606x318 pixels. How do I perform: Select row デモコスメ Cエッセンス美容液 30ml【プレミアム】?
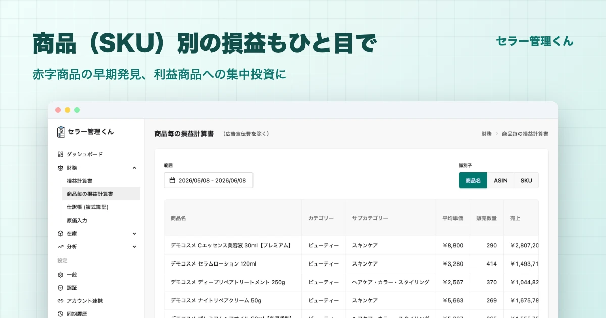click(x=351, y=245)
